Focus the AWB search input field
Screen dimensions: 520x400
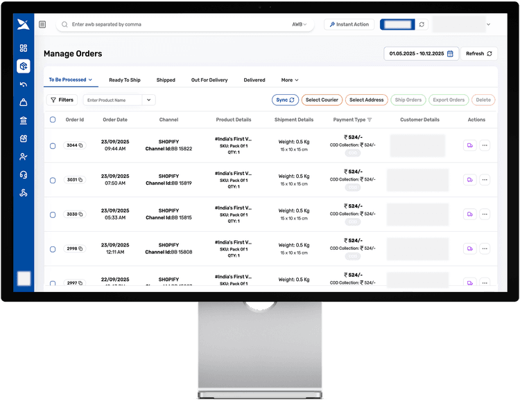(x=179, y=24)
